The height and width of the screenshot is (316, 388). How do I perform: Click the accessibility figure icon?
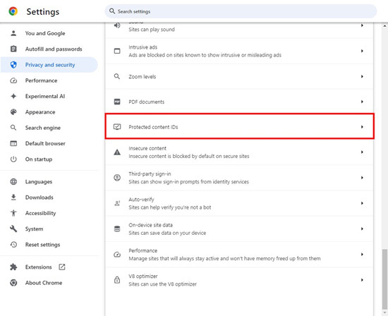click(x=13, y=213)
